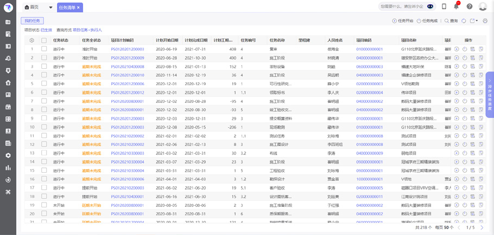This screenshot has width=494, height=235.
Task: Select the checkbox for row 10
Action: pyautogui.click(x=44, y=127)
